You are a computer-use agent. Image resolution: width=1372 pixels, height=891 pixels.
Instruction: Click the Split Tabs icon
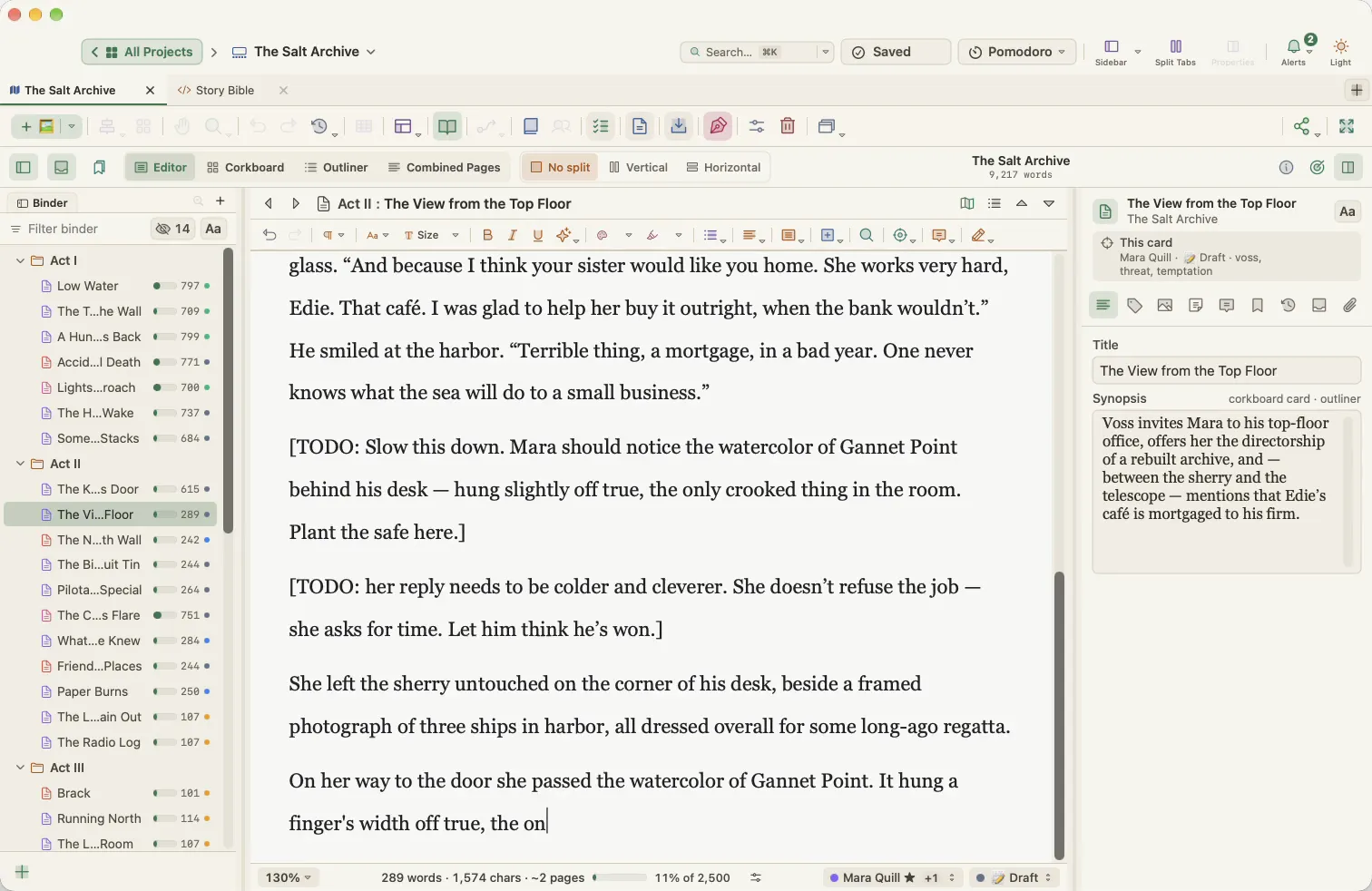coord(1175,52)
